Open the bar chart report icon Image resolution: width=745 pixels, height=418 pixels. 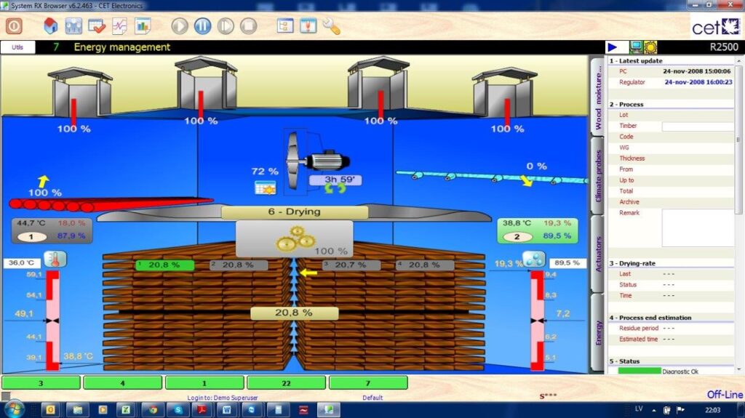point(143,25)
